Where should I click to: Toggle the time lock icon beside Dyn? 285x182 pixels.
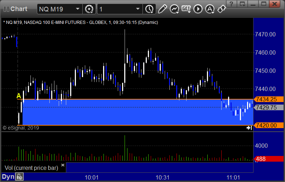tap(19, 177)
